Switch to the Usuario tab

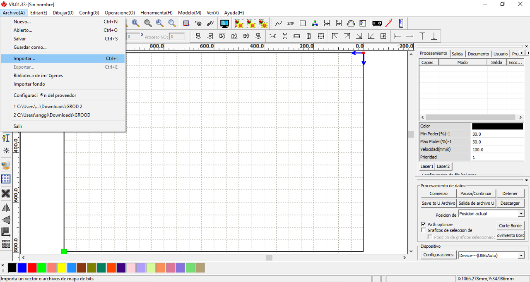point(500,54)
